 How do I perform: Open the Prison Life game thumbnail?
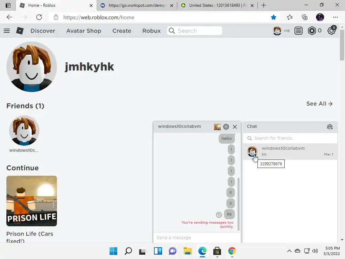pos(32,201)
